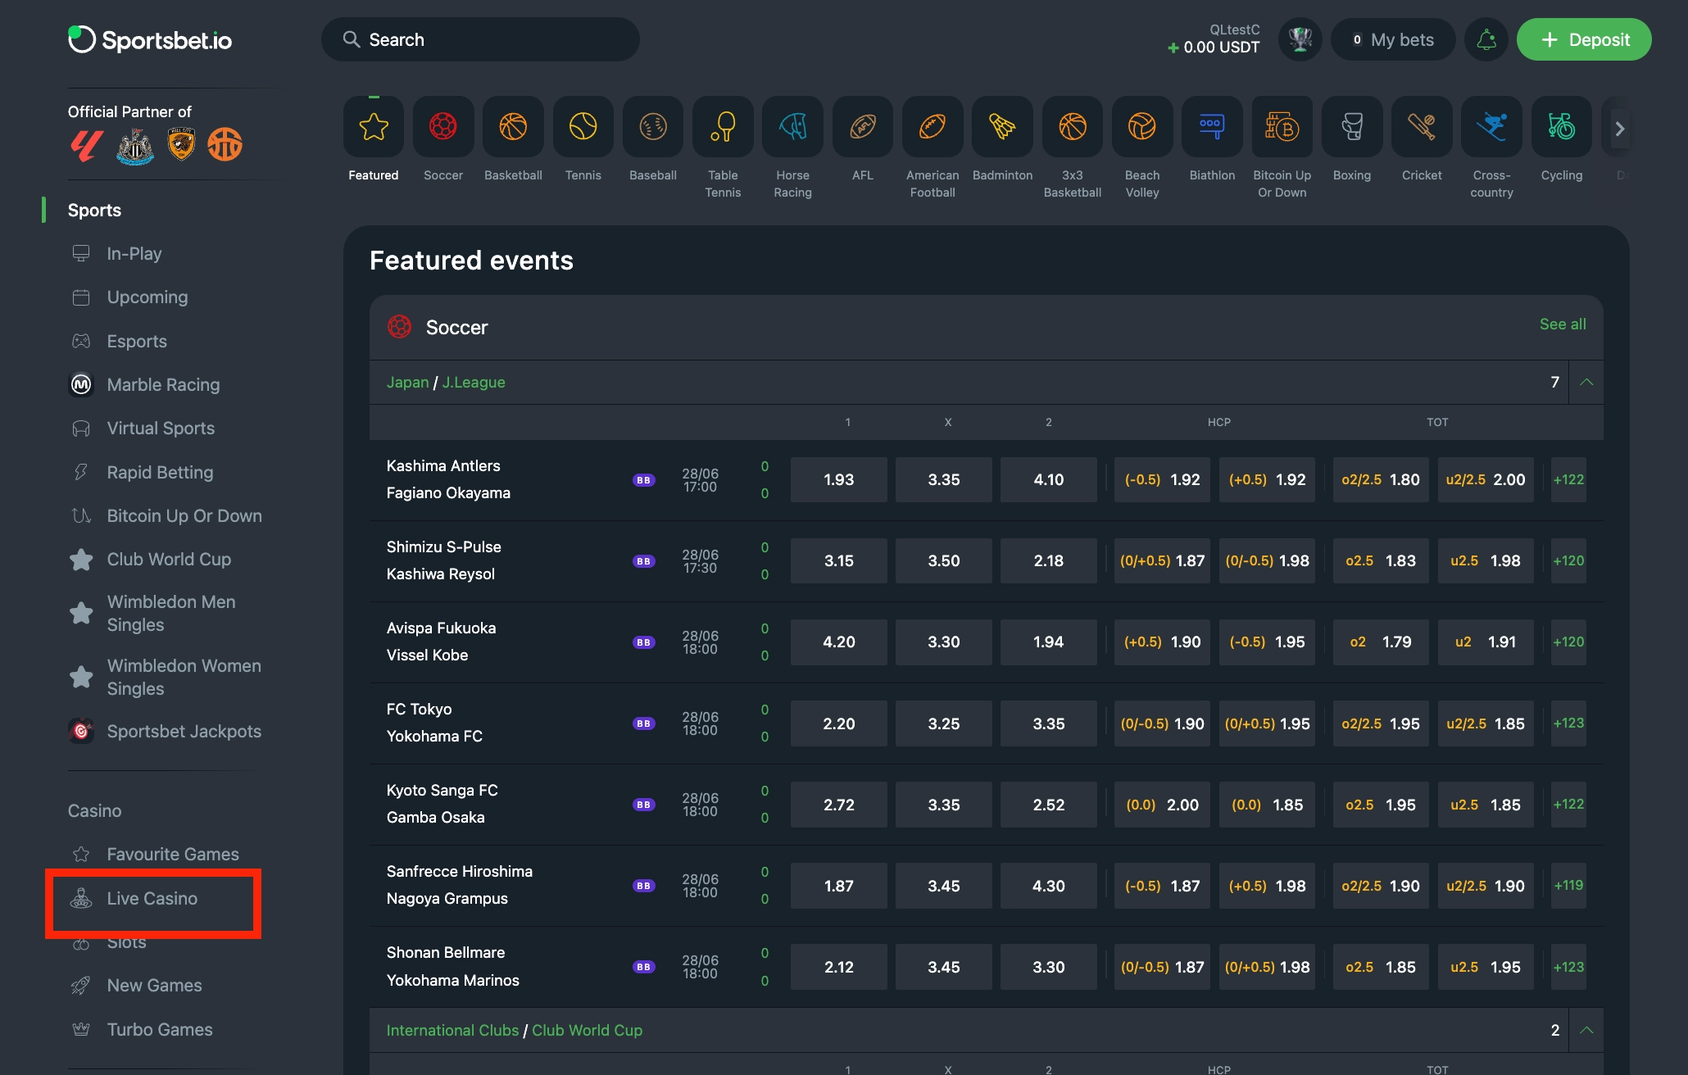The width and height of the screenshot is (1688, 1075).
Task: Open Wimbledon Women Singles in sidebar
Action: pos(184,678)
